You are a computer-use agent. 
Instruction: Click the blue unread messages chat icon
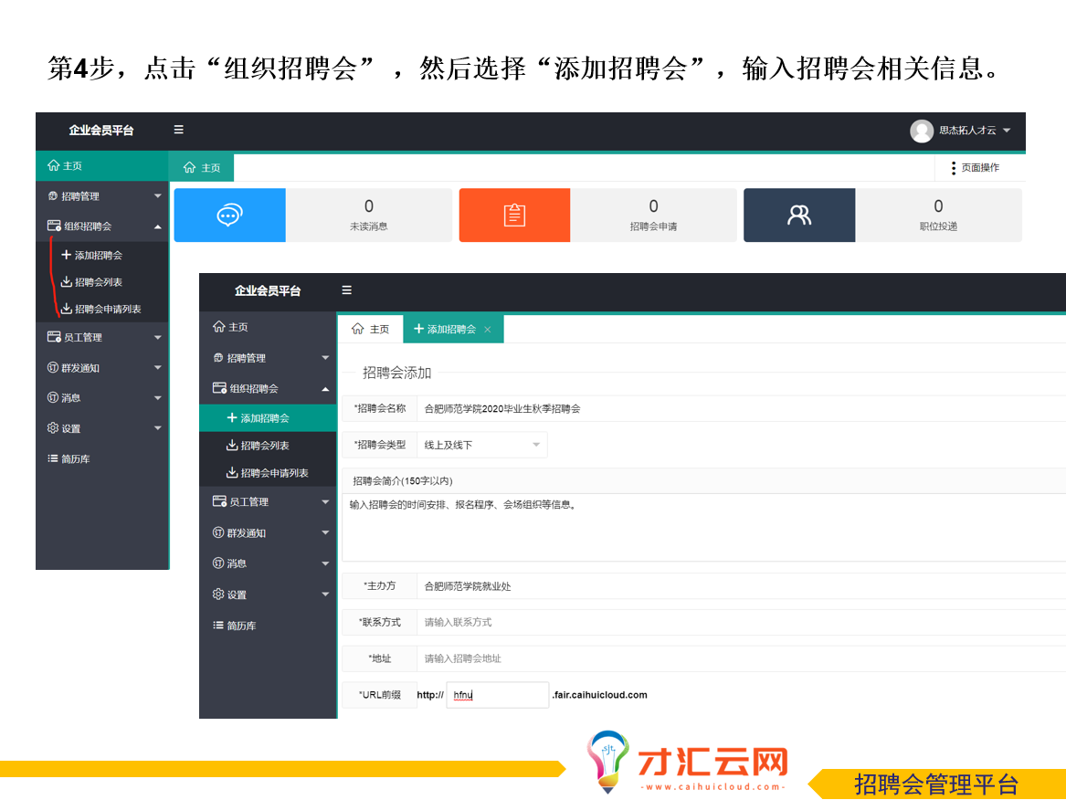pyautogui.click(x=229, y=216)
